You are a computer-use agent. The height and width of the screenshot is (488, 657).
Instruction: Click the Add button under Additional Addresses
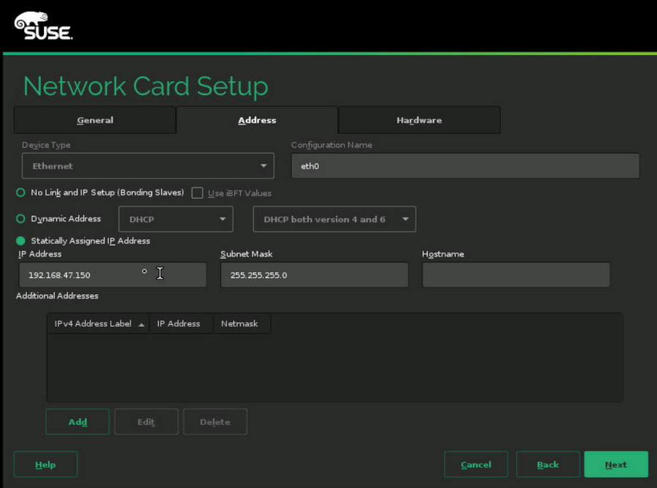[x=77, y=421]
